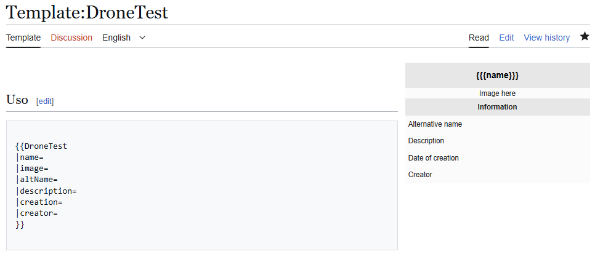This screenshot has height=262, width=595.
Task: Switch to the Template tab
Action: tap(23, 38)
